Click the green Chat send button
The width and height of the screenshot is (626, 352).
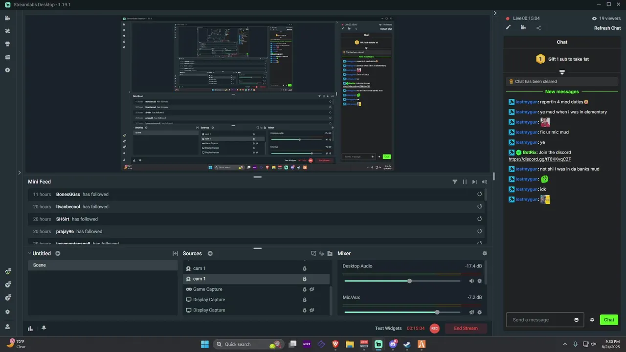pyautogui.click(x=609, y=320)
